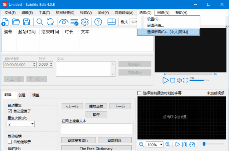Open 自动翻译(A) menu

coord(124,13)
